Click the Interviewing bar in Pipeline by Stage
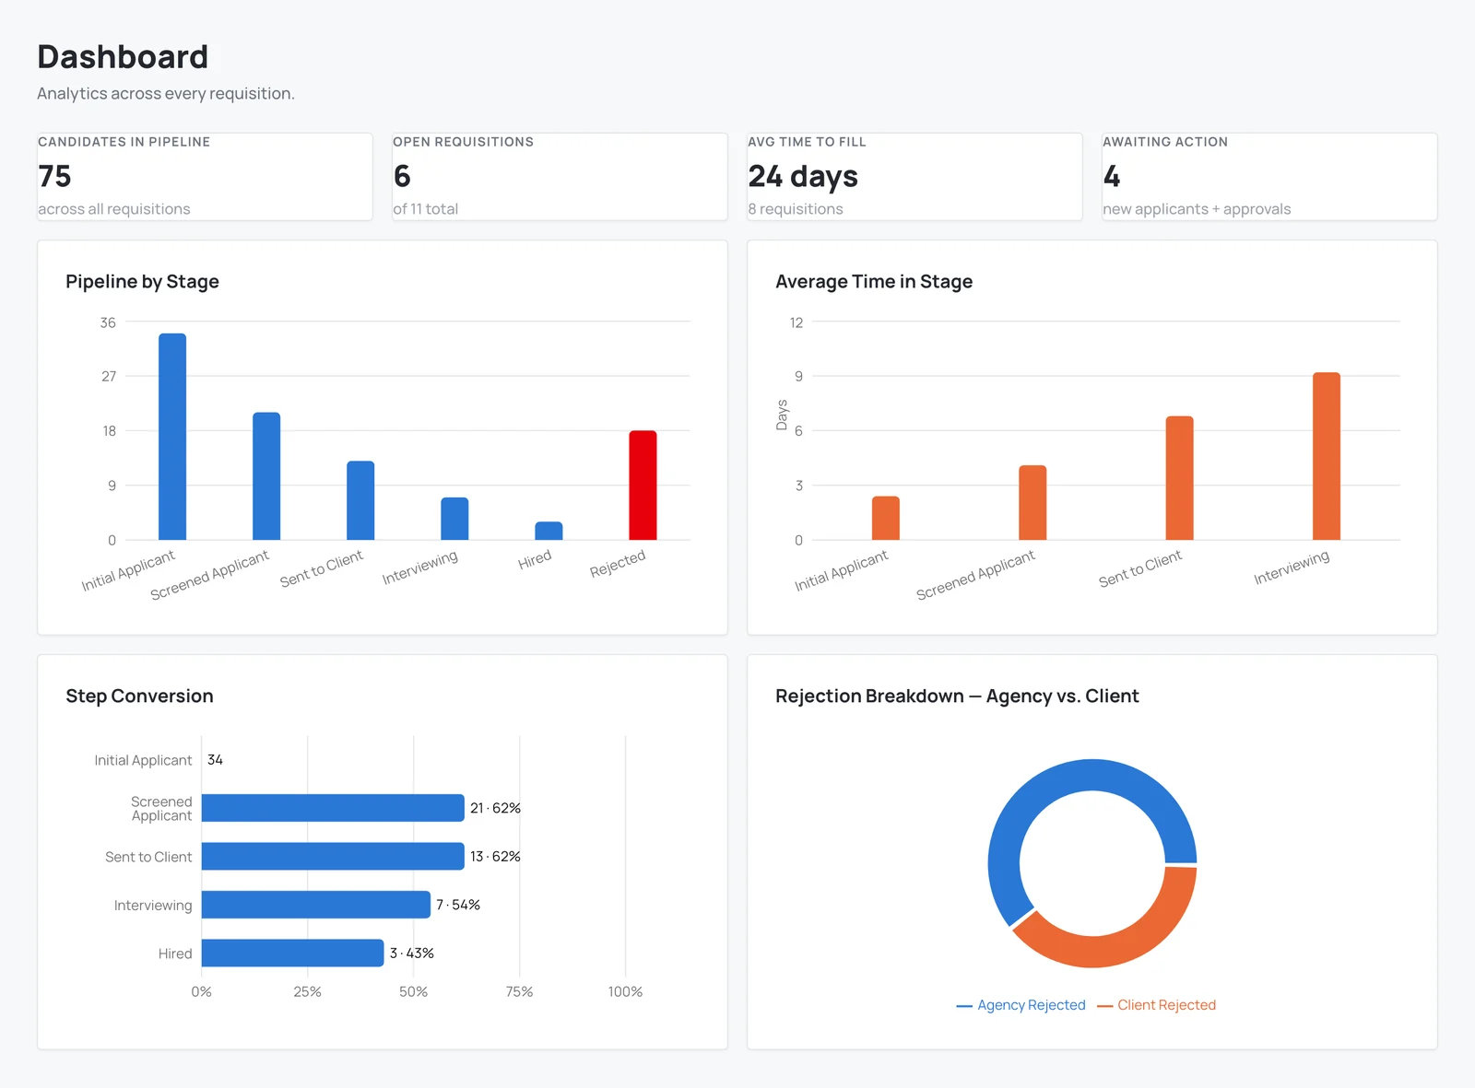Viewport: 1475px width, 1088px height. [454, 519]
